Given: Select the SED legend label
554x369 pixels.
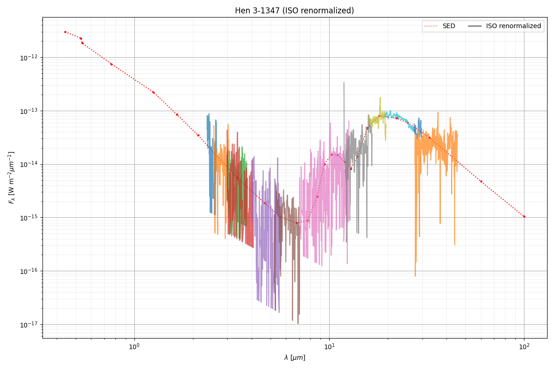Looking at the screenshot, I should [x=448, y=26].
